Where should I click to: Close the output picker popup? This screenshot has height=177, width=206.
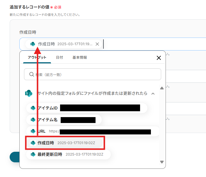click(159, 58)
